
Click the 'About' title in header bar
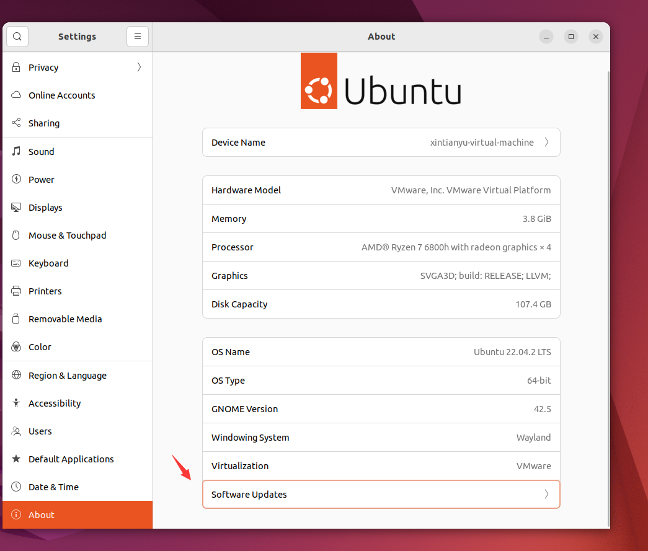point(381,37)
